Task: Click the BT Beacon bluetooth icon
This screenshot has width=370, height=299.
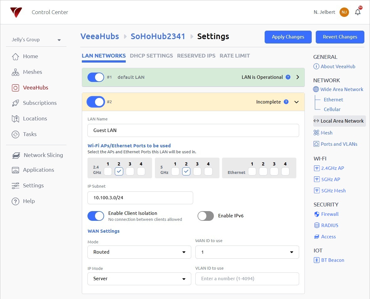Action: [x=316, y=260]
